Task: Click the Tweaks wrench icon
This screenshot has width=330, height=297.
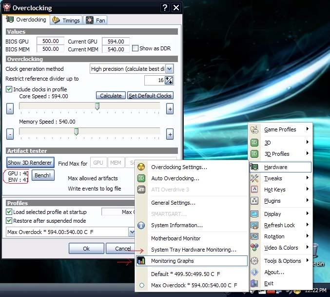Action: pyautogui.click(x=254, y=178)
